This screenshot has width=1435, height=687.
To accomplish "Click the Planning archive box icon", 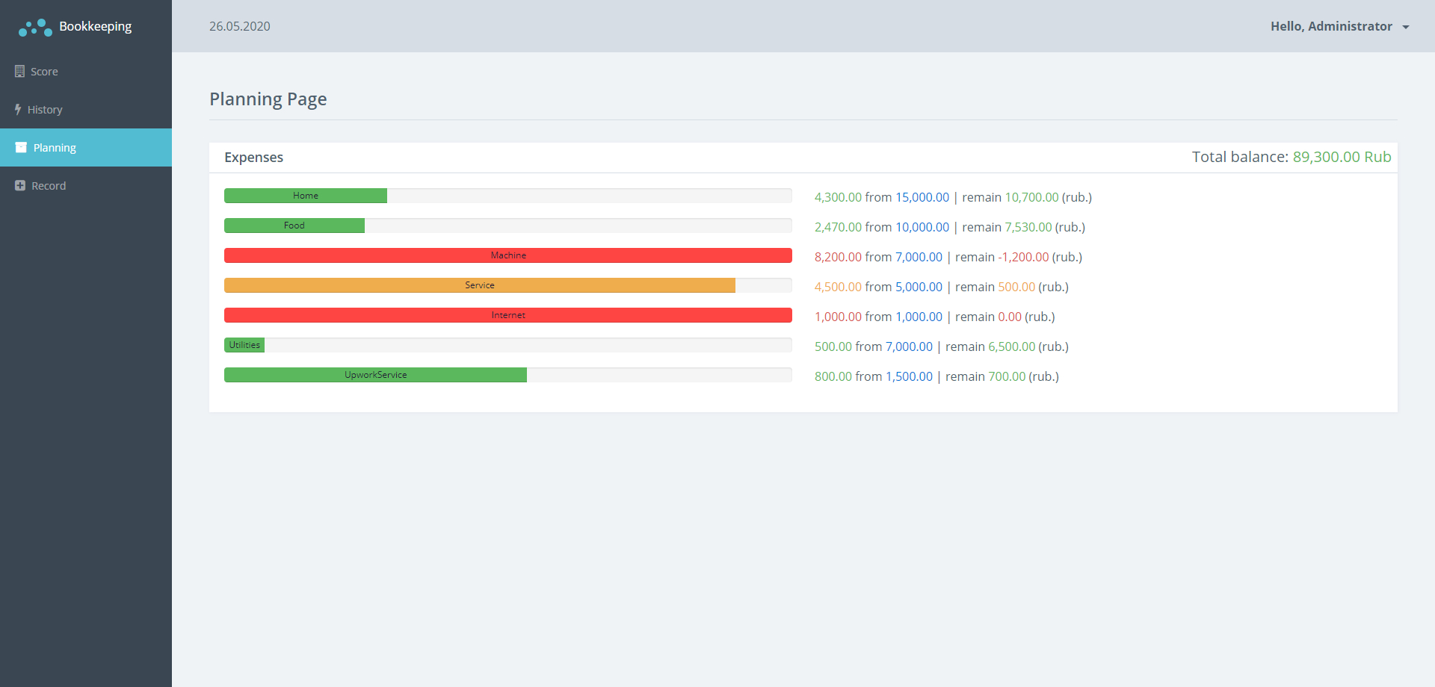I will coord(21,148).
